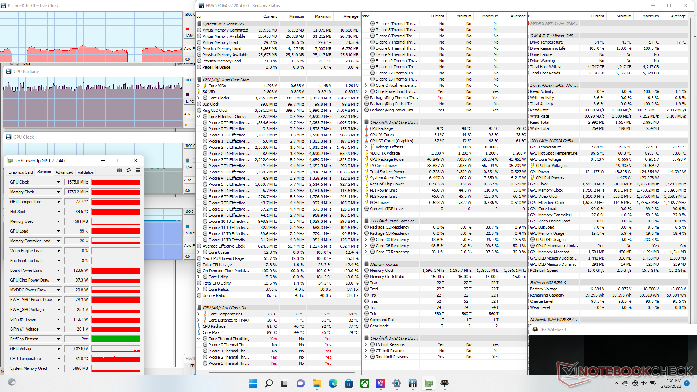Expand the Core Temperatures row
The height and width of the screenshot is (392, 697).
[x=199, y=314]
